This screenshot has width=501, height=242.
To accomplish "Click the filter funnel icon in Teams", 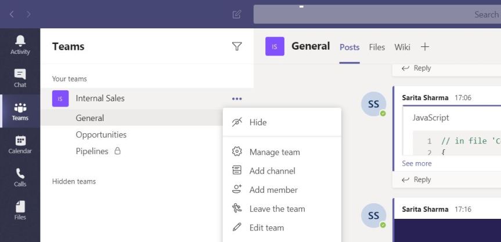I will point(237,47).
